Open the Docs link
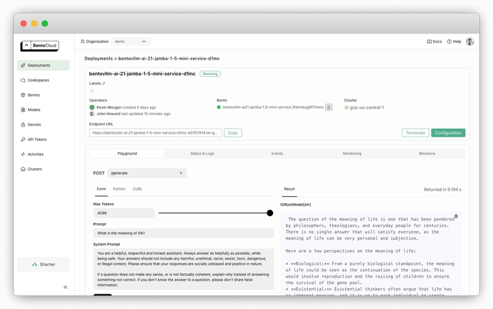This screenshot has width=493, height=309. [x=434, y=41]
